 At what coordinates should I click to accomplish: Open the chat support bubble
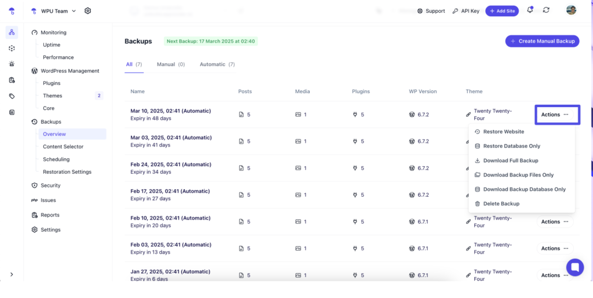574,267
